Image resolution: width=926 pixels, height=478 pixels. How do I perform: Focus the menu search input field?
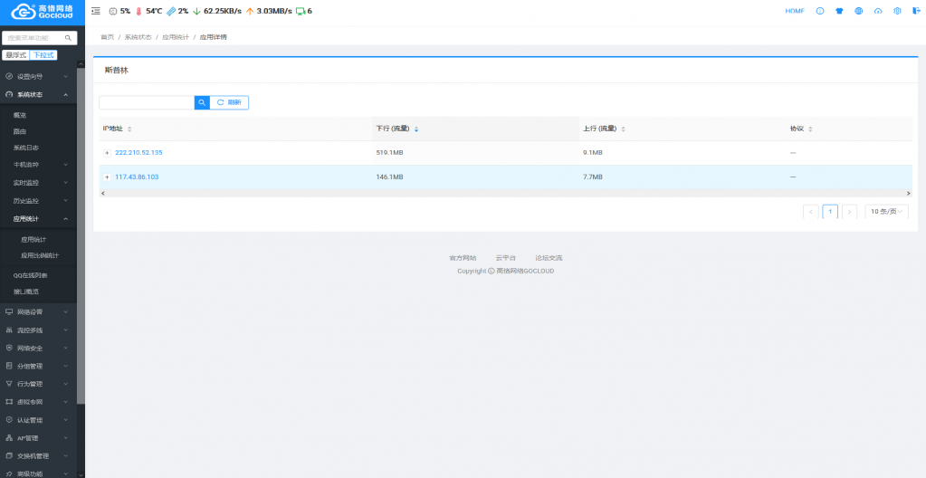[x=33, y=38]
